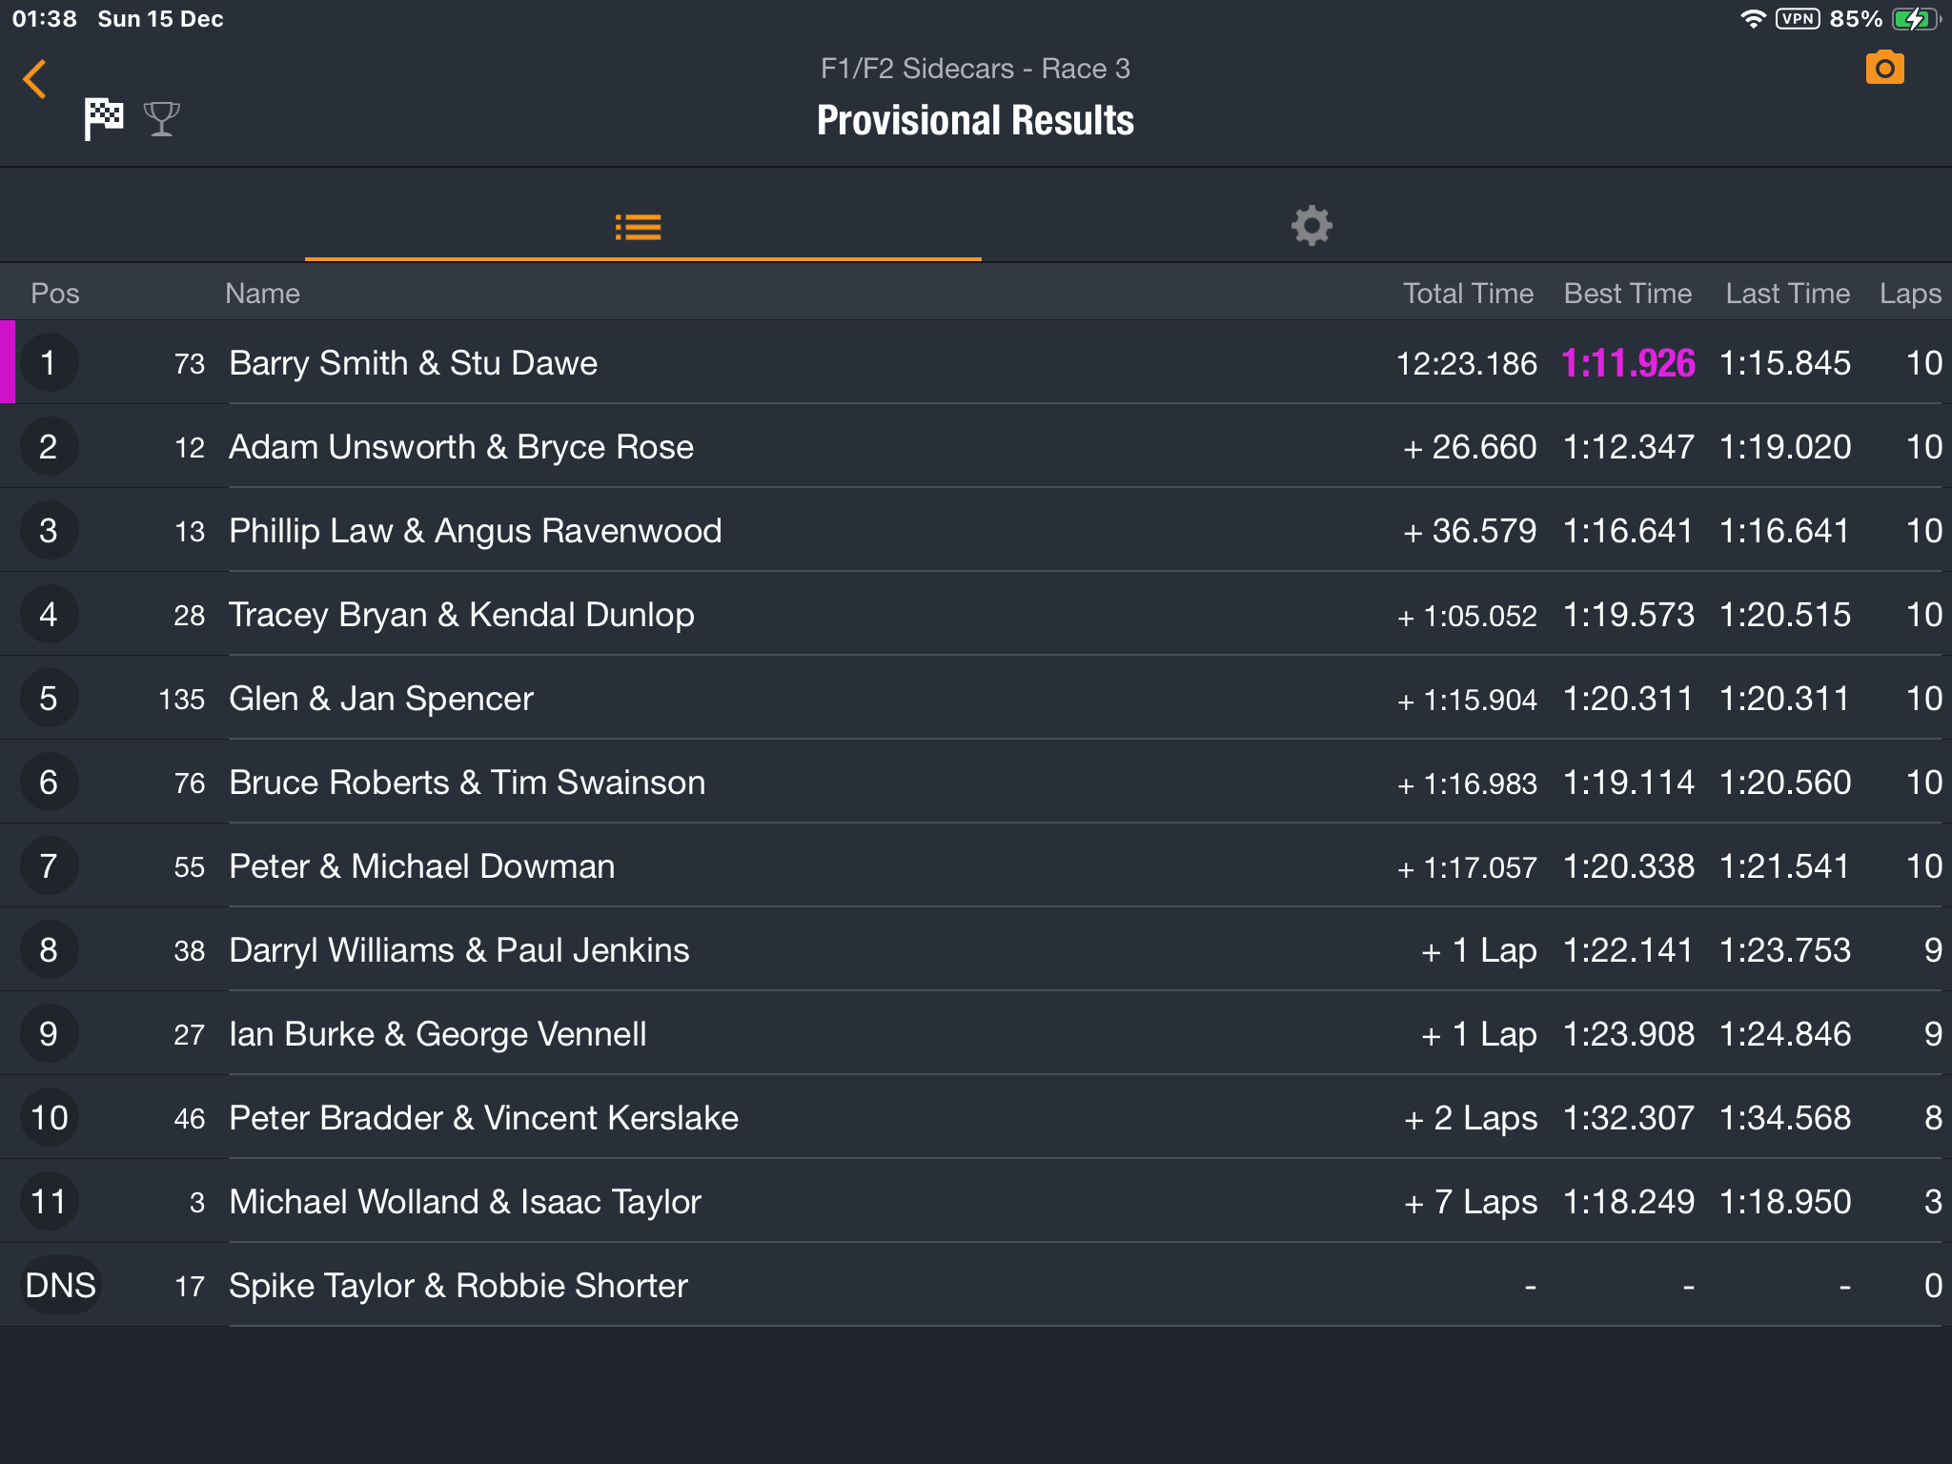Viewport: 1952px width, 1464px height.
Task: Select Michael Wolland & Isaac Taylor row
Action: 976,1201
